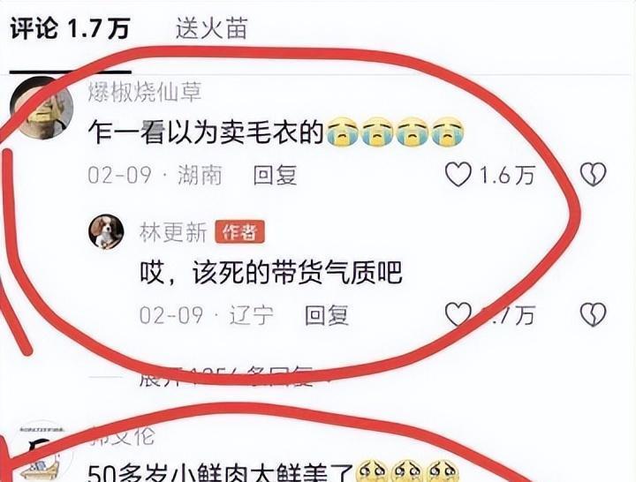Switch to 评论 1.7万 tab
Viewport: 636px width, 482px height.
point(70,29)
